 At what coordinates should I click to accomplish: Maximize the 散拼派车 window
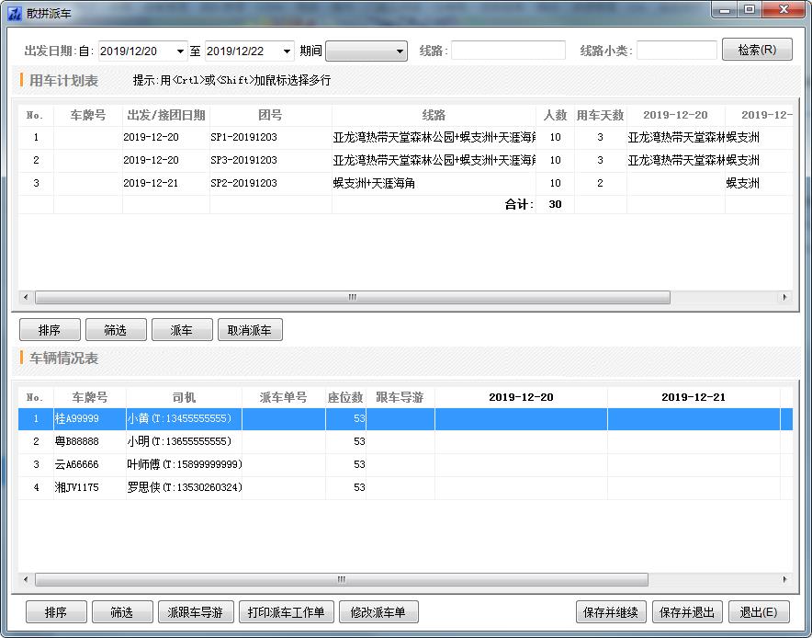749,10
